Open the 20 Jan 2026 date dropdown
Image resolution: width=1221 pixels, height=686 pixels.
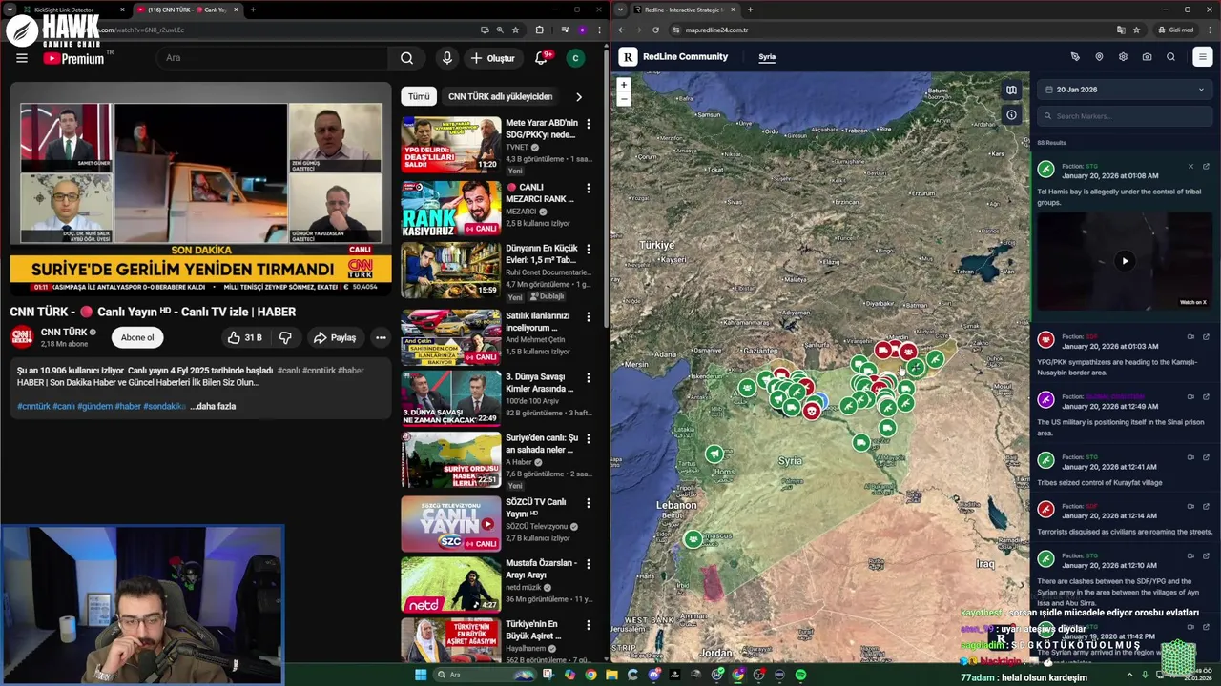[x=1125, y=90]
